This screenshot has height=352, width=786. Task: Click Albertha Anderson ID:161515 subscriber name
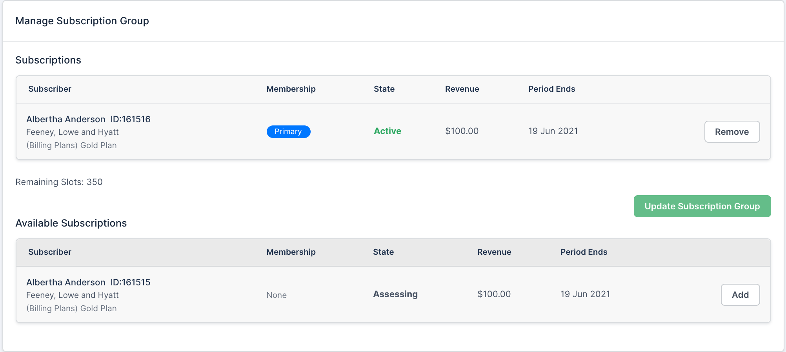tap(88, 282)
